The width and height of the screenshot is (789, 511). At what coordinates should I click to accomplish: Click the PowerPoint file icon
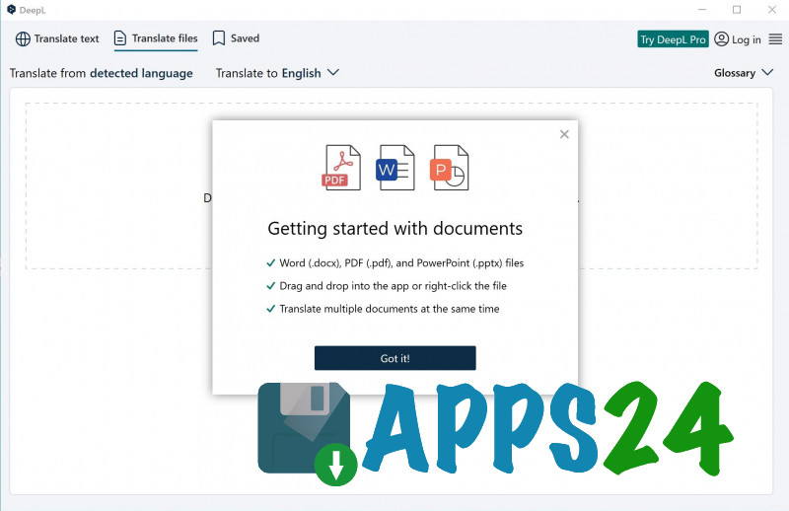tap(450, 168)
